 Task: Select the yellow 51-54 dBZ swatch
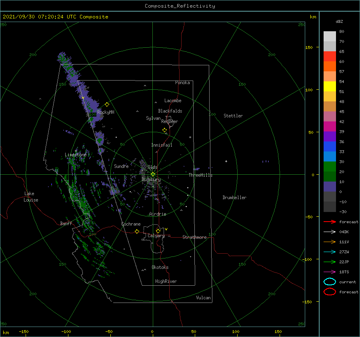[330, 86]
